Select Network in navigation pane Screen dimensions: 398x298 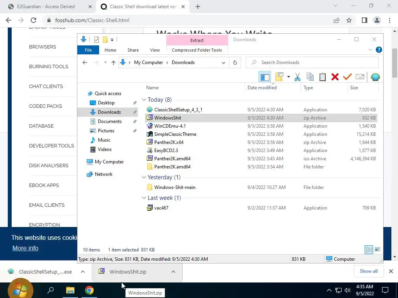pyautogui.click(x=103, y=174)
